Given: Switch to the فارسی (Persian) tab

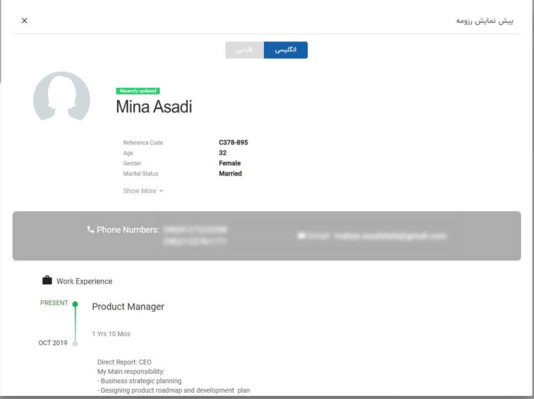Looking at the screenshot, I should pos(244,50).
